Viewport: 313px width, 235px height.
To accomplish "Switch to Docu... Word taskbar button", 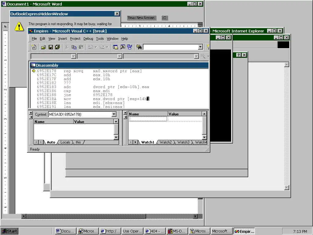I will coord(66,231).
